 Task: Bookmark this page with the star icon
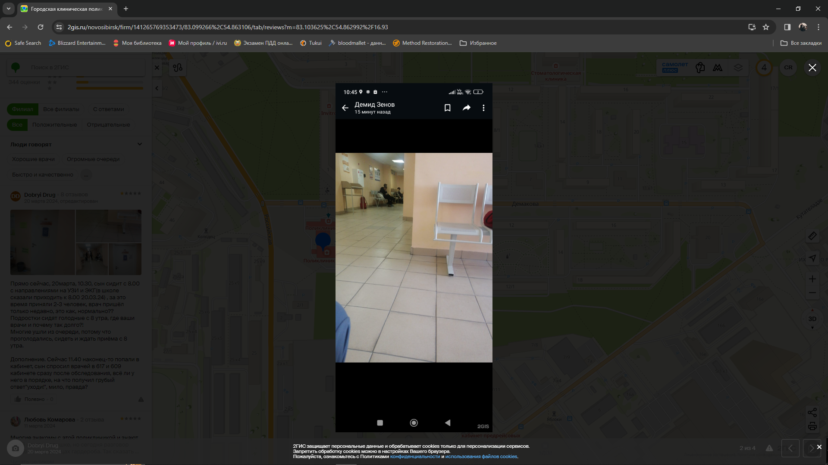[766, 27]
